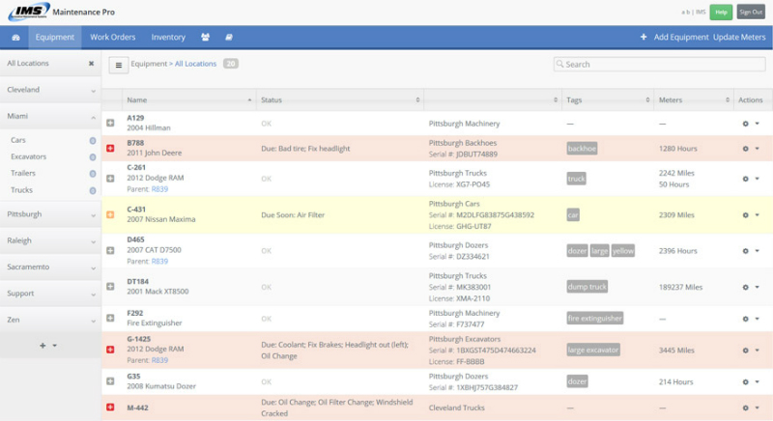Collapse the Miami location section

point(93,117)
